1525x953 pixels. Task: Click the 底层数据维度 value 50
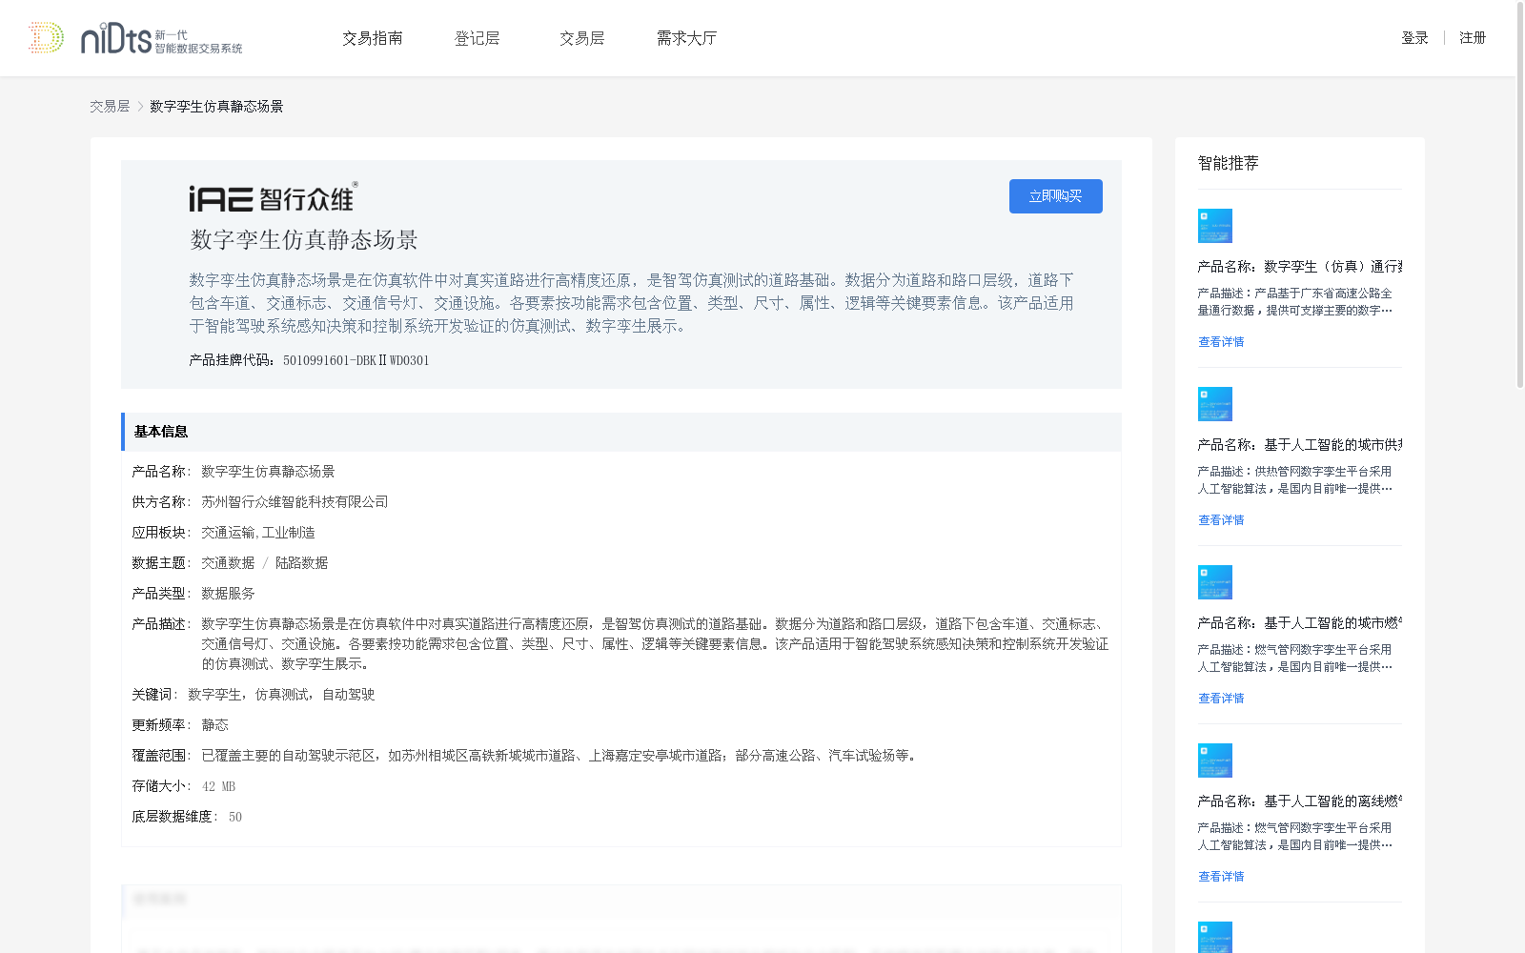(x=235, y=817)
